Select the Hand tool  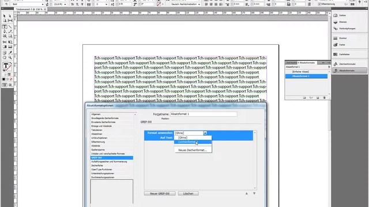pyautogui.click(x=4, y=57)
